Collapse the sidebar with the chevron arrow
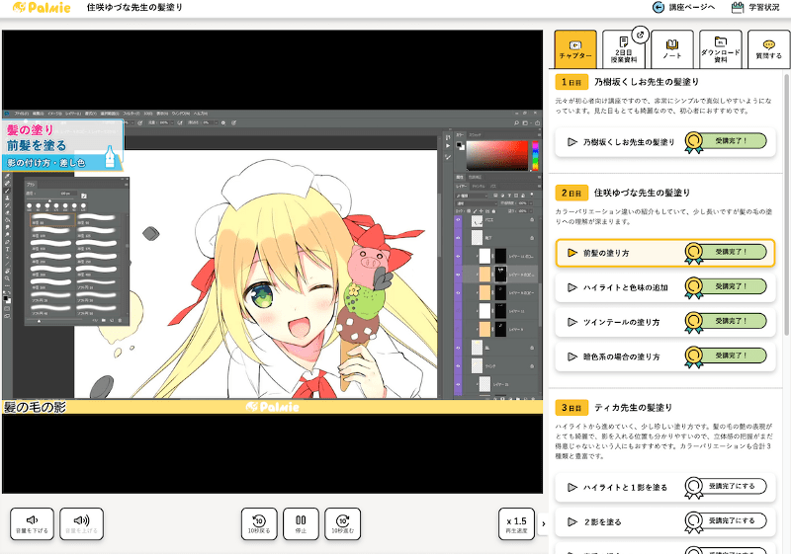Viewport: 791px width, 554px height. coord(542,525)
